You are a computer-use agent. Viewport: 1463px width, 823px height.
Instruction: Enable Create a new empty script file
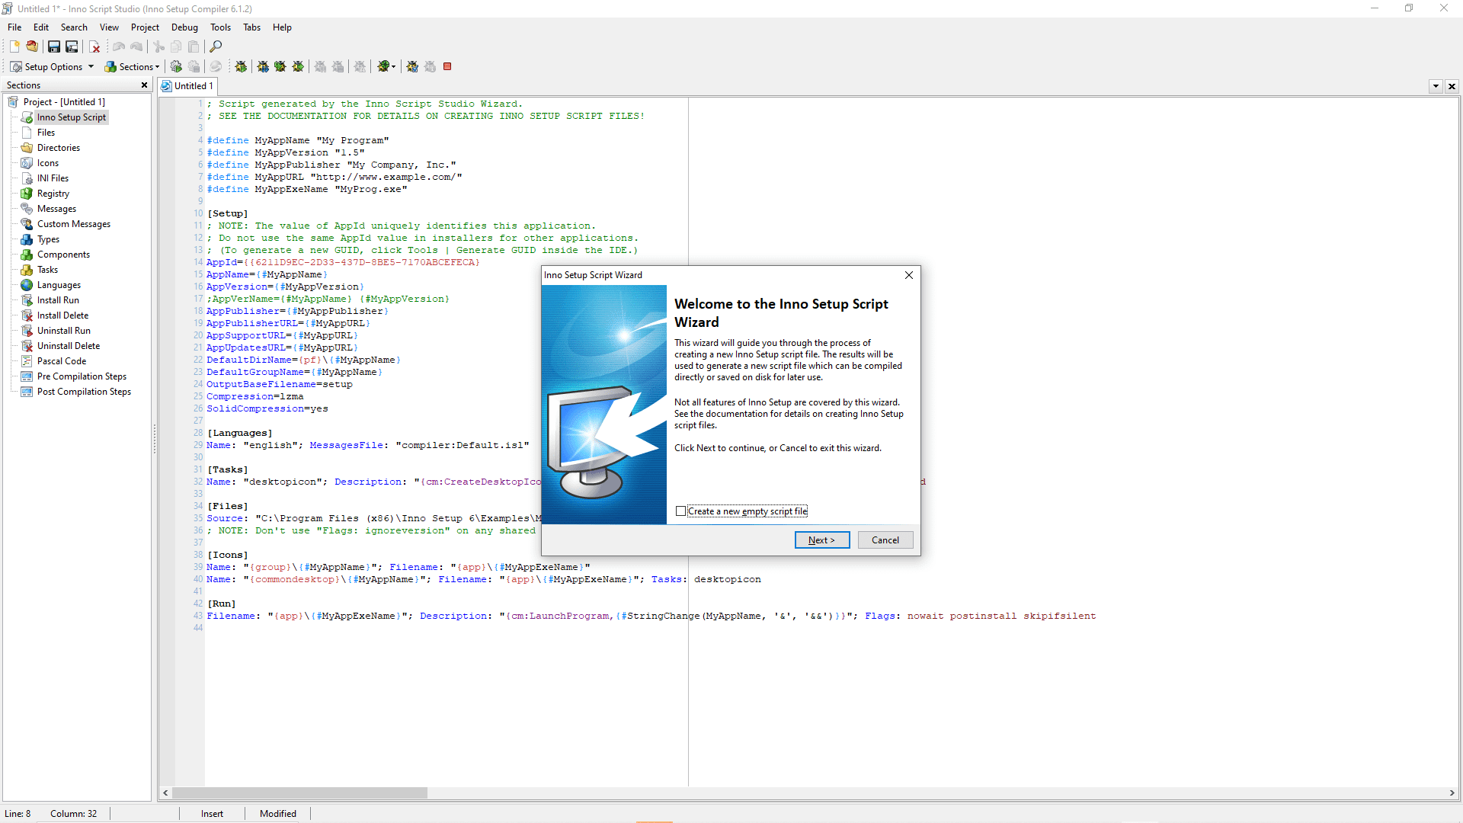[680, 511]
